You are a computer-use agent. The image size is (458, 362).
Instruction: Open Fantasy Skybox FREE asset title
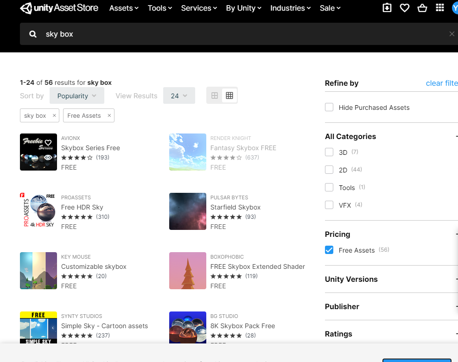click(243, 148)
